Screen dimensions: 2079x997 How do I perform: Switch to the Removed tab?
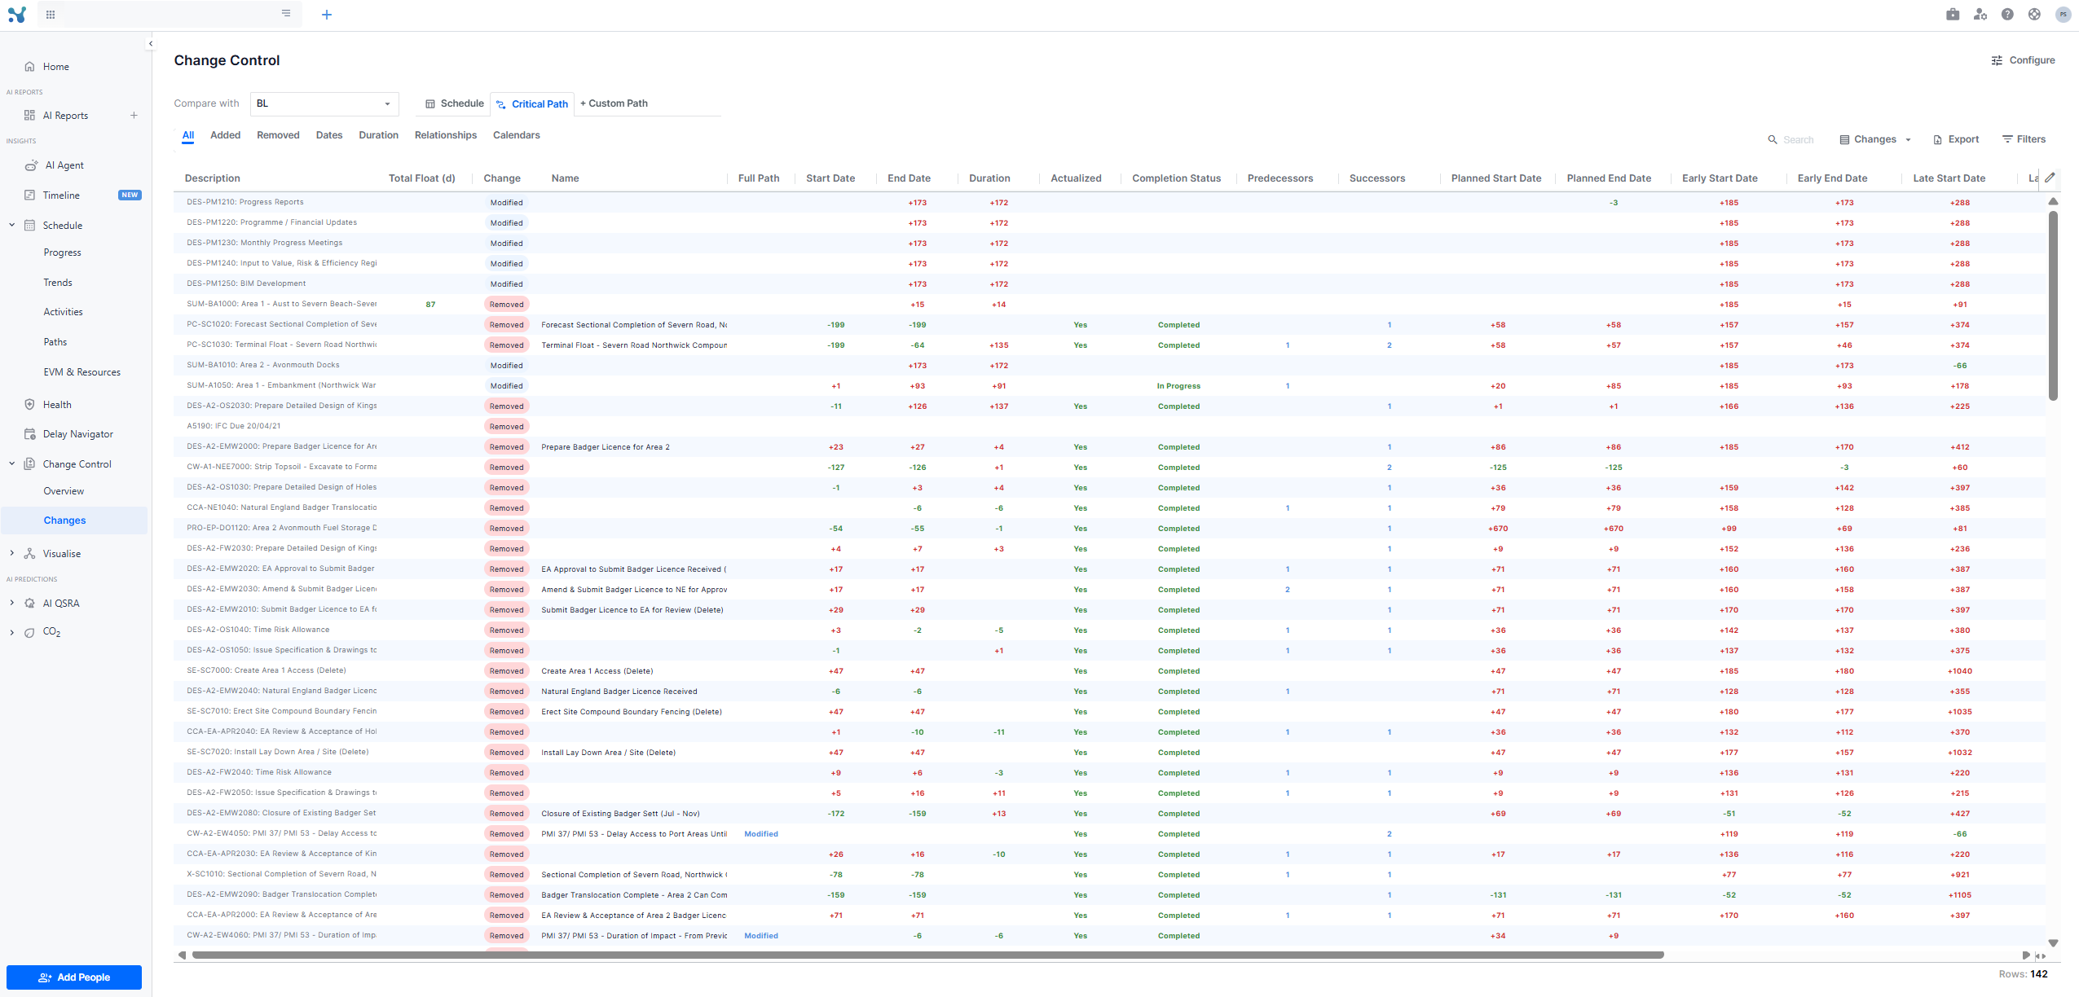[x=278, y=135]
